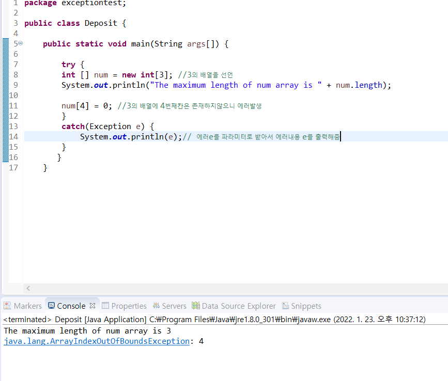Click the 'try' keyword on line 7

pyautogui.click(x=68, y=65)
